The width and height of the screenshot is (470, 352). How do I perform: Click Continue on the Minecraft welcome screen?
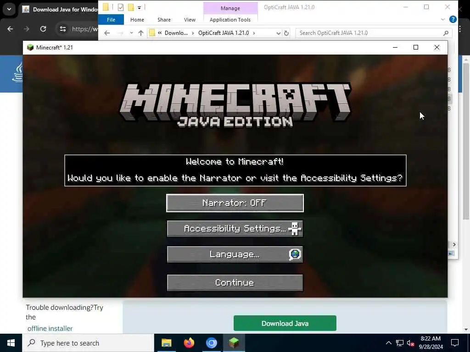point(235,282)
